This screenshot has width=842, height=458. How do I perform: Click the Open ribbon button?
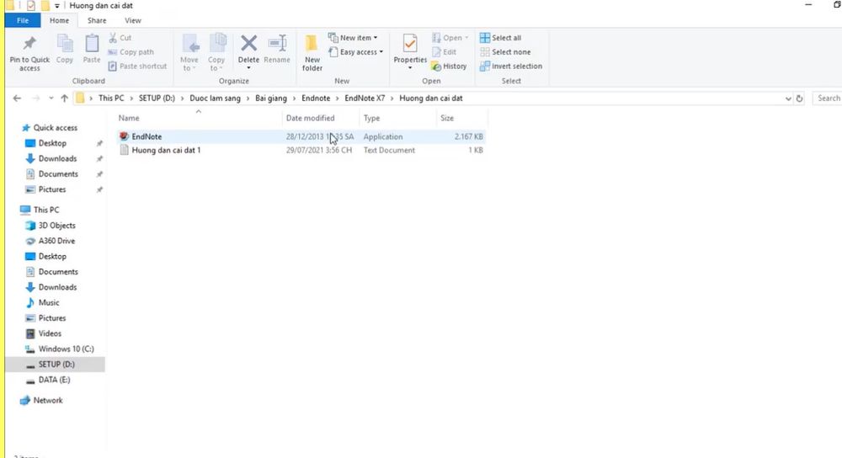coord(450,38)
